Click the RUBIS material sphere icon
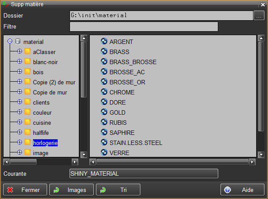Screen dimensions: 268x199 (x=104, y=122)
